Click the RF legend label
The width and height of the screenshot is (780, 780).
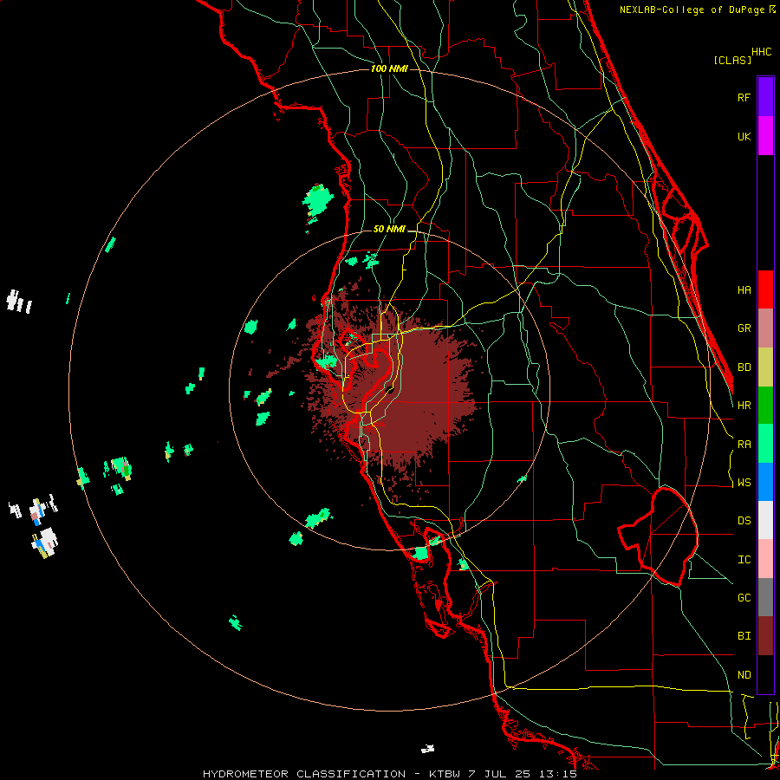tap(744, 97)
